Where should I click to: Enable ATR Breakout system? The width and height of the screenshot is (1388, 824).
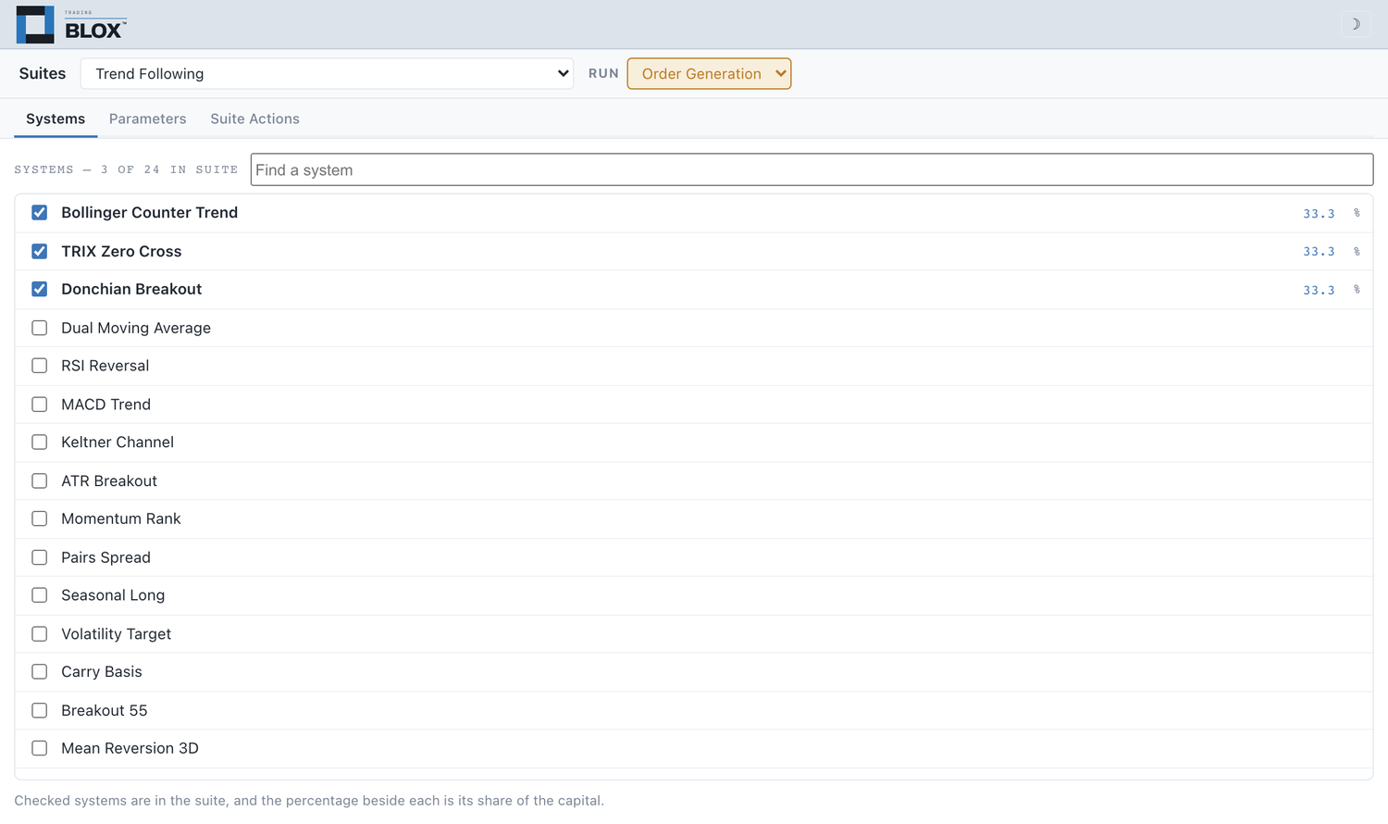coord(40,481)
